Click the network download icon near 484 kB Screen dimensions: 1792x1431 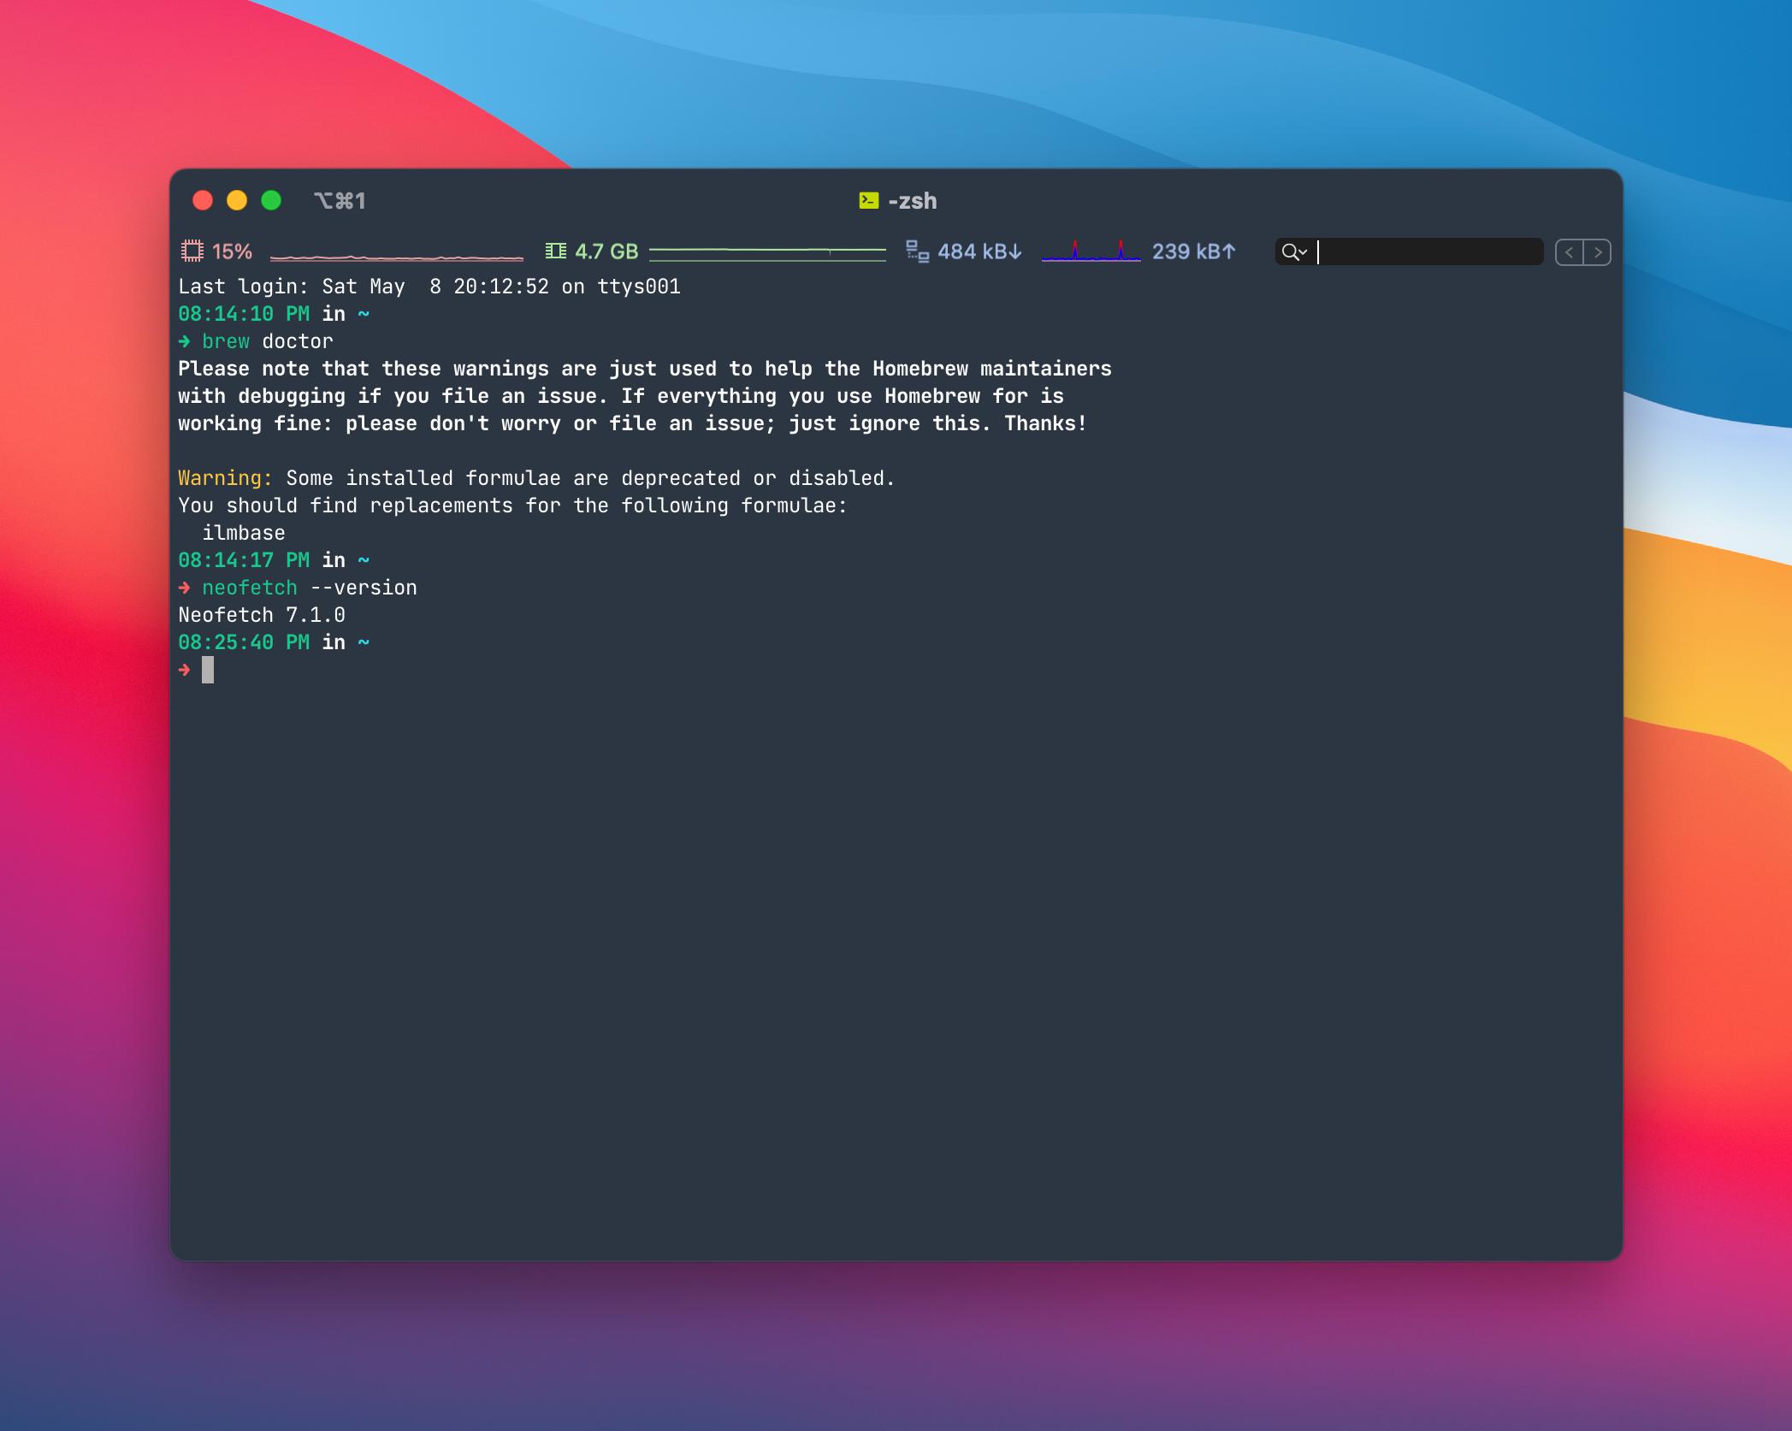tap(918, 251)
